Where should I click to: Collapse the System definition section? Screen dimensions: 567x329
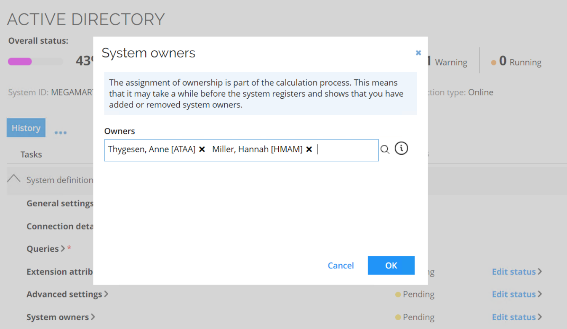[x=14, y=179]
